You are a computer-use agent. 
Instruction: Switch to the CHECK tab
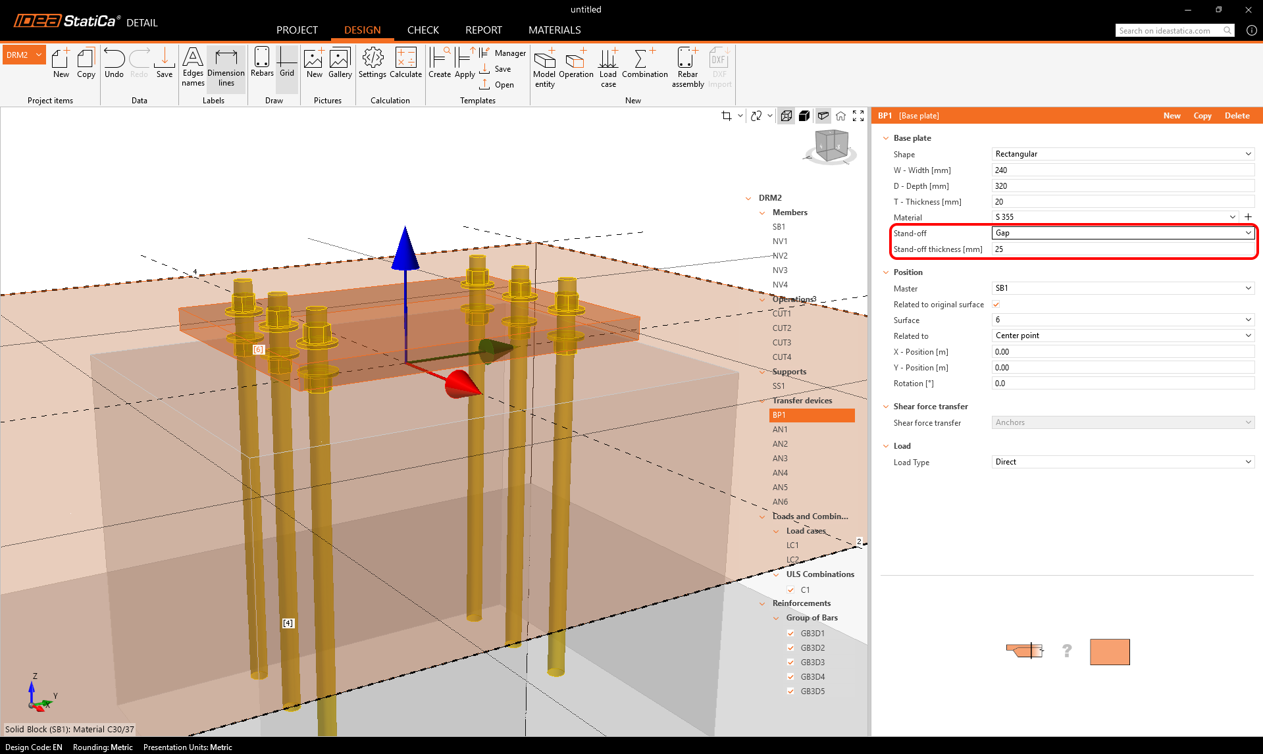[423, 30]
